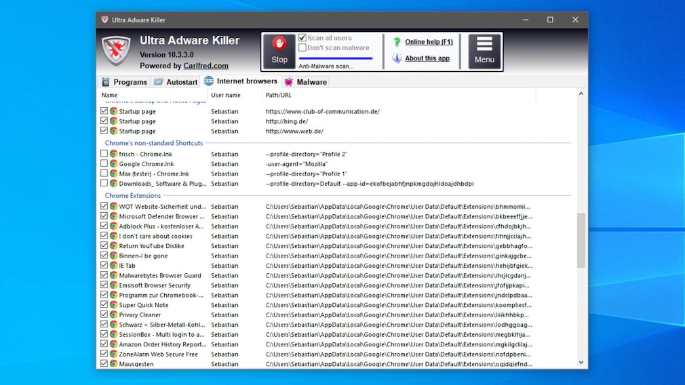Screen dimensions: 685x385
Task: Uncheck Microsoft Defender Browser extension checkbox
Action: click(104, 216)
